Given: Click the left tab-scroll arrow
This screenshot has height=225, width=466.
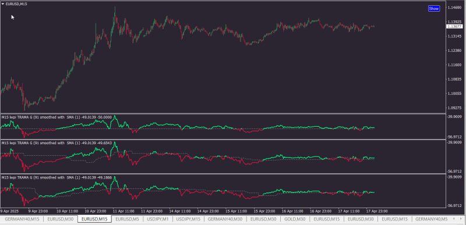Looking at the screenshot, I should (453, 219).
